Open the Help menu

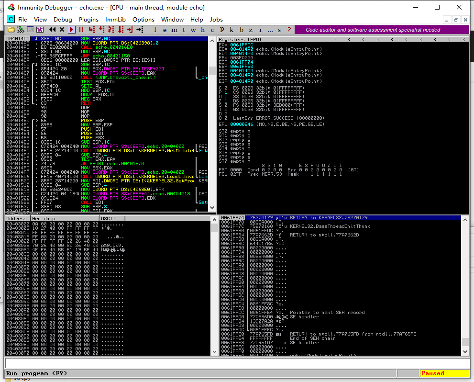click(197, 19)
